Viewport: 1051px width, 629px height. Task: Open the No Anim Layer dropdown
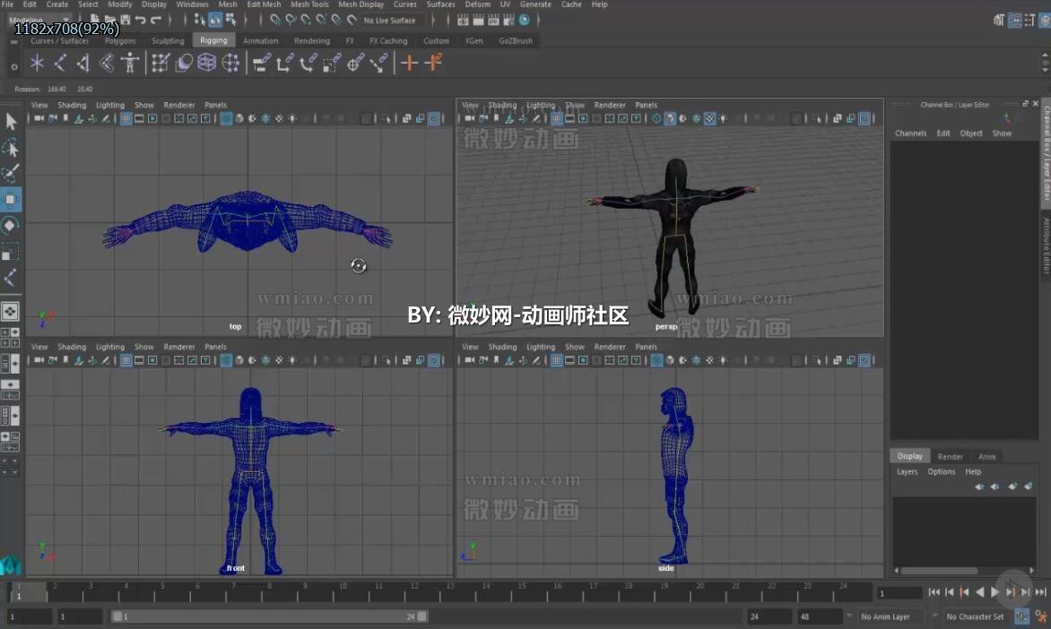pyautogui.click(x=888, y=616)
